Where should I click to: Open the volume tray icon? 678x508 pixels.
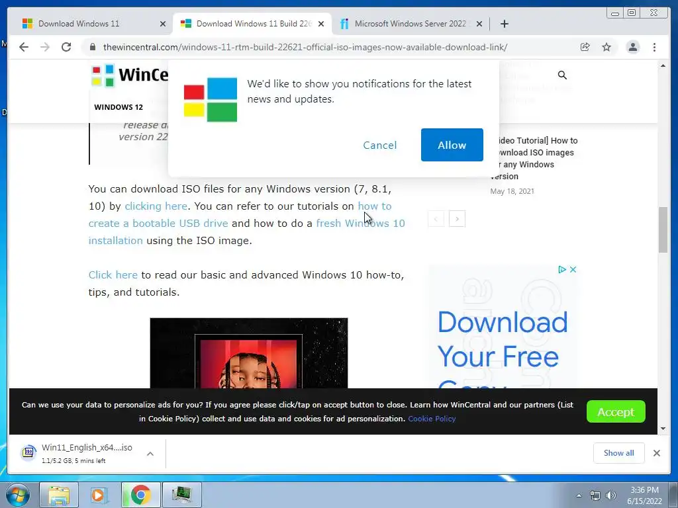[610, 495]
